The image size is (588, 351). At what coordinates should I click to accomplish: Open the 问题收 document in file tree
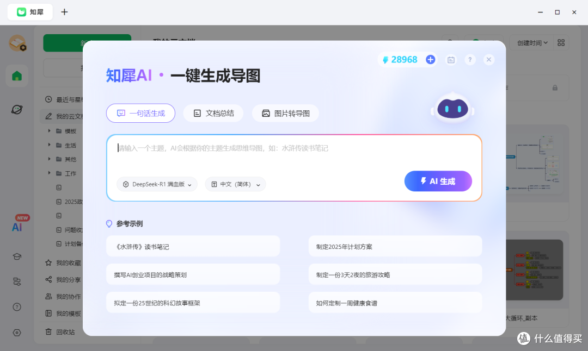69,230
